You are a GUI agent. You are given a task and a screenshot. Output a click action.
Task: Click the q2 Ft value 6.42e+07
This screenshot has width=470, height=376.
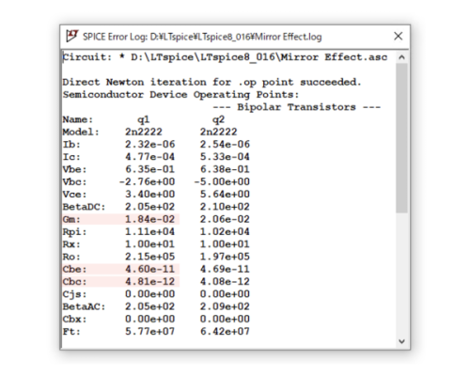225,332
